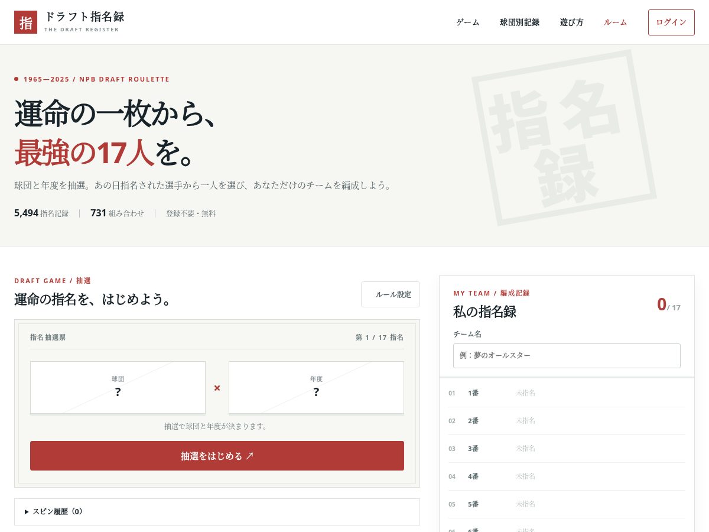Click the 5,494 指名記録 stat
Image resolution: width=709 pixels, height=532 pixels.
(41, 213)
